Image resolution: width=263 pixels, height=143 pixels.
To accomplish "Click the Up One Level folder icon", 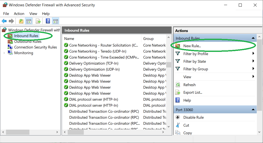I will (21, 21).
